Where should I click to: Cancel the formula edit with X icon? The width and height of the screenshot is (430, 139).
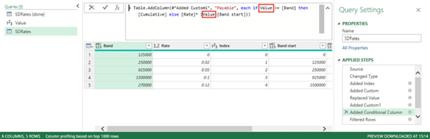92,8
